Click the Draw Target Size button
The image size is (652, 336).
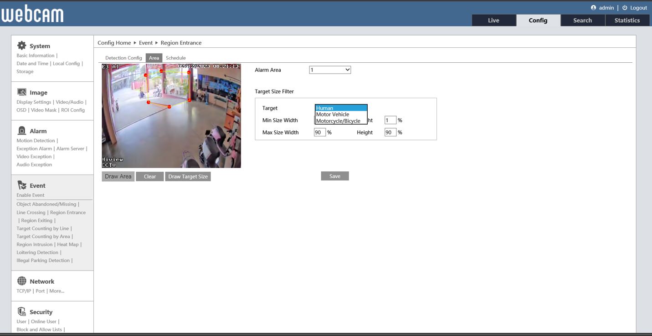tap(188, 176)
